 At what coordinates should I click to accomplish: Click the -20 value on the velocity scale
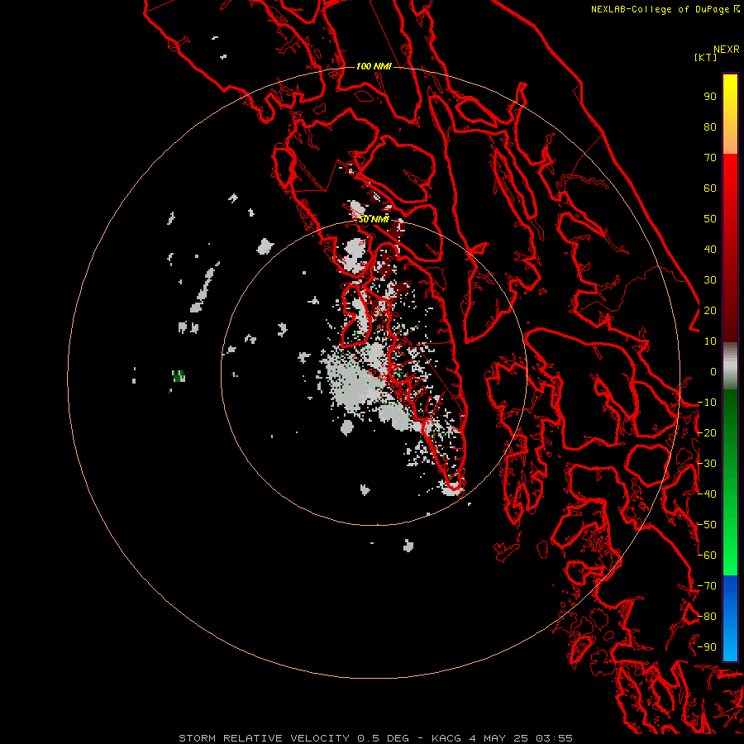pyautogui.click(x=707, y=433)
